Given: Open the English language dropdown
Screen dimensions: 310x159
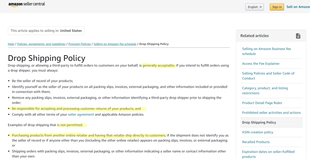Looking at the screenshot, I should pos(254,7).
